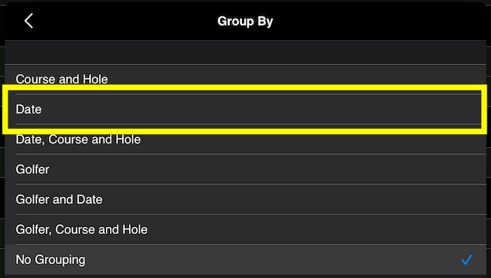The width and height of the screenshot is (491, 278).
Task: Switch grouping to Golfer and Date
Action: 245,199
